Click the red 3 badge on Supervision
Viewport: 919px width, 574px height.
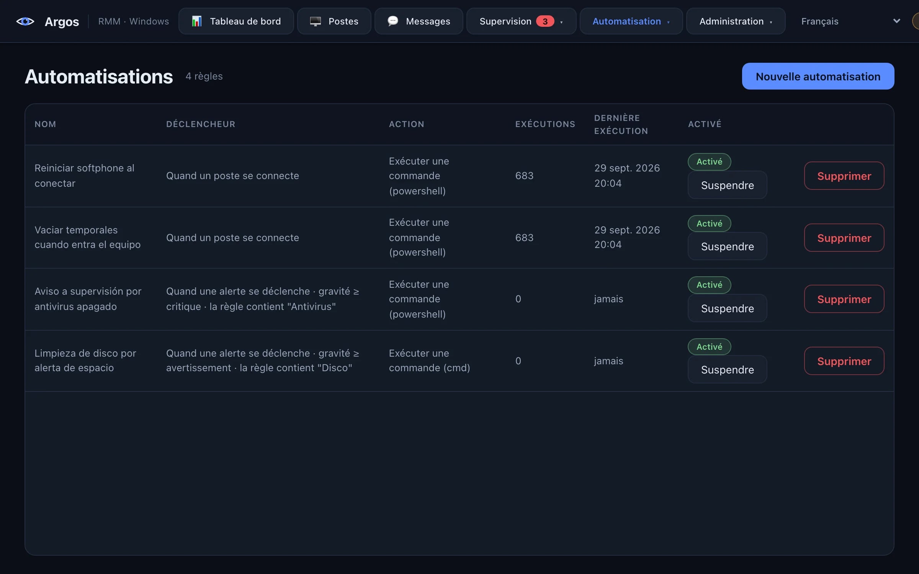(545, 21)
